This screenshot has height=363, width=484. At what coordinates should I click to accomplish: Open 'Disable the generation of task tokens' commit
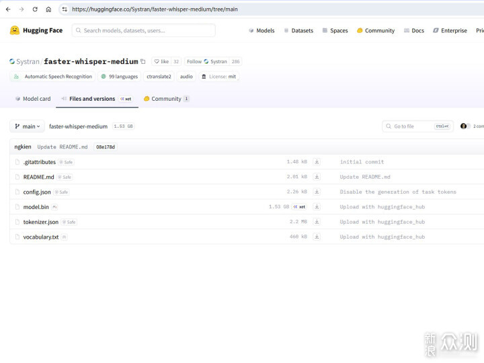(x=398, y=192)
